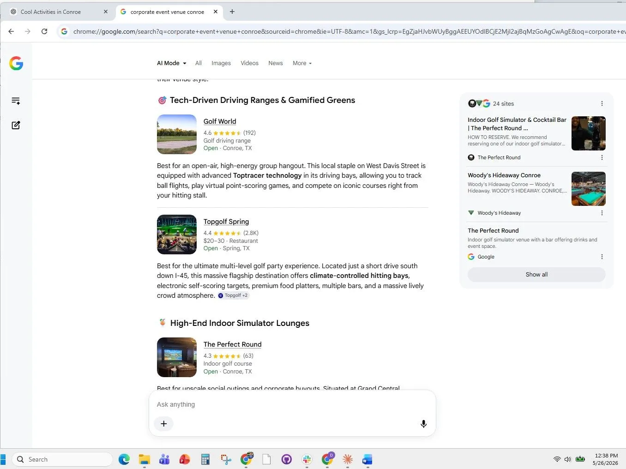
Task: Open Slack from the taskbar
Action: (x=307, y=459)
